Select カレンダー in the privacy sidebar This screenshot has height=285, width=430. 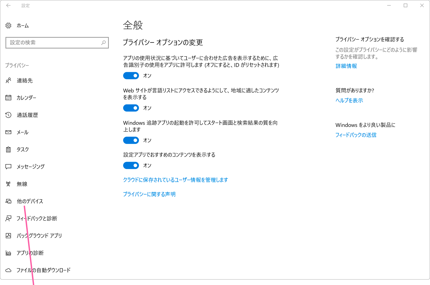tap(26, 98)
